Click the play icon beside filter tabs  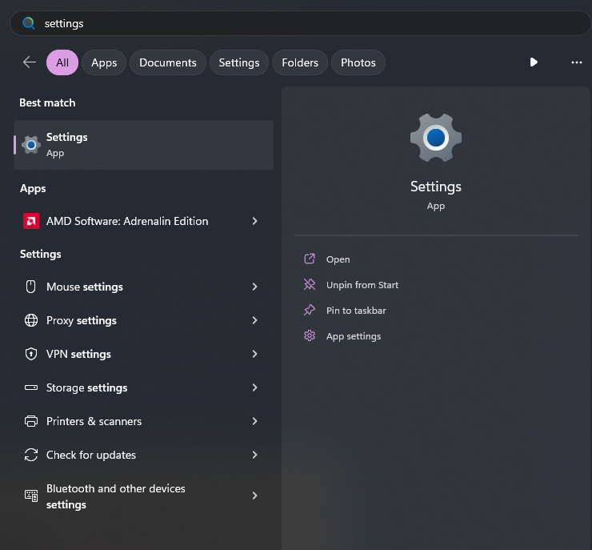[x=534, y=62]
